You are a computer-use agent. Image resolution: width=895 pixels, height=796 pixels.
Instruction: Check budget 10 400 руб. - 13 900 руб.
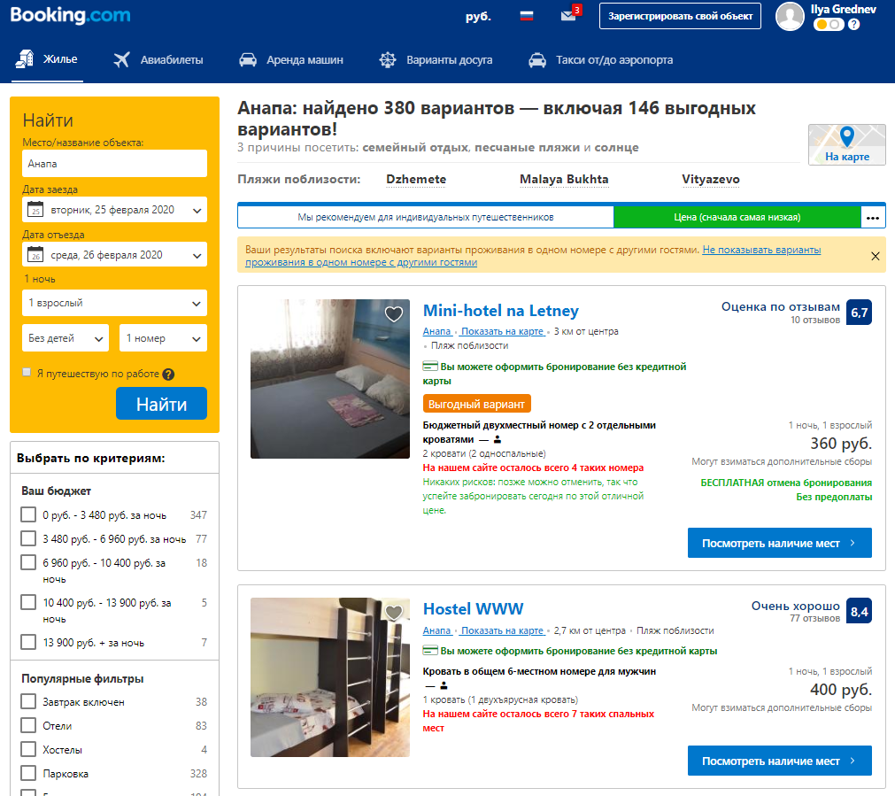point(28,602)
